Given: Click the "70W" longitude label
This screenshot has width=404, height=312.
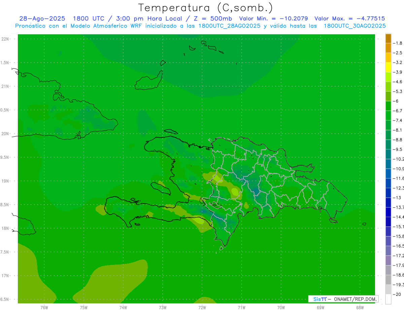Looking at the screenshot, I should [x=281, y=307].
